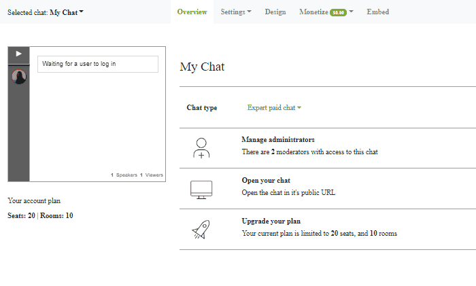Open the Settings dropdown menu
The image size is (476, 286).
[x=235, y=12]
